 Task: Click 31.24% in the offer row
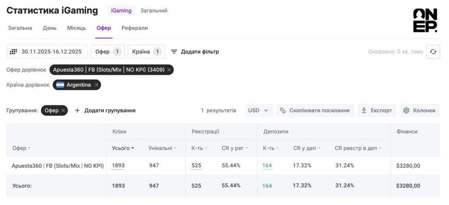345,165
